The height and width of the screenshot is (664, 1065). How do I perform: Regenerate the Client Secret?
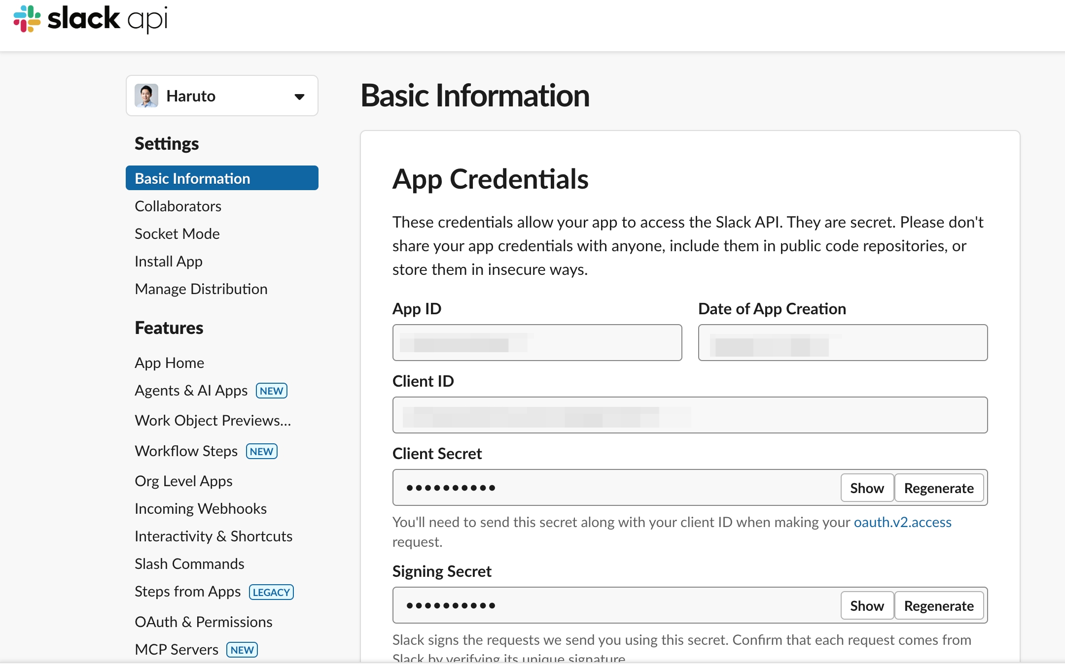[x=939, y=488]
